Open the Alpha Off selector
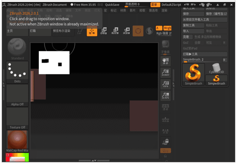This screenshot has width=237, height=164. pyautogui.click(x=17, y=95)
